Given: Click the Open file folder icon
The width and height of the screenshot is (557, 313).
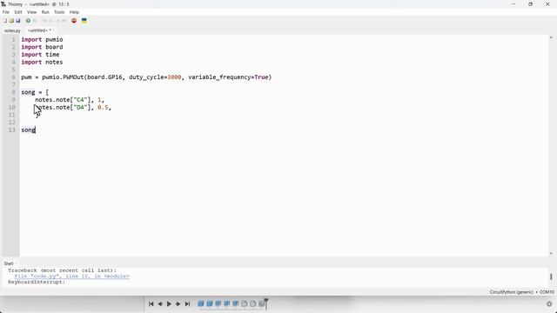Looking at the screenshot, I should (x=11, y=21).
